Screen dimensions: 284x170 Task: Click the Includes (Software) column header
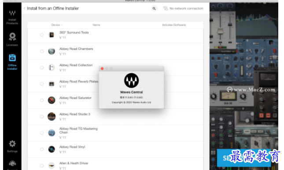pyautogui.click(x=174, y=25)
